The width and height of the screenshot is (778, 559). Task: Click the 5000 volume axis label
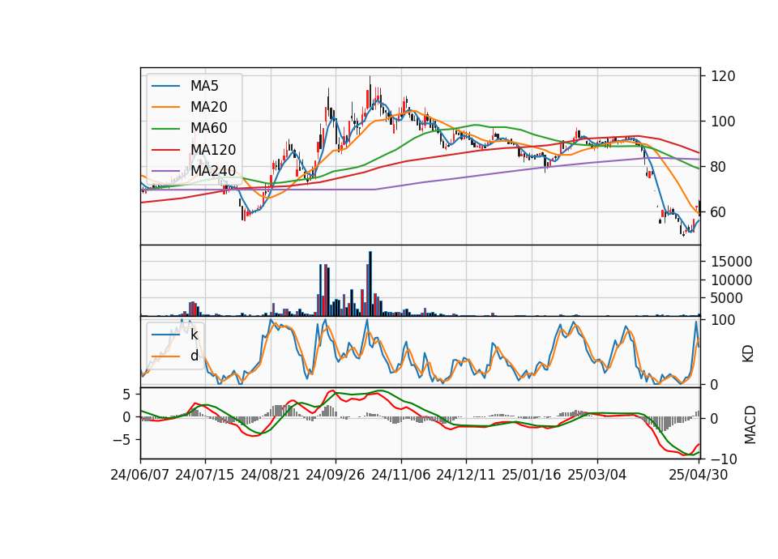[x=727, y=298]
